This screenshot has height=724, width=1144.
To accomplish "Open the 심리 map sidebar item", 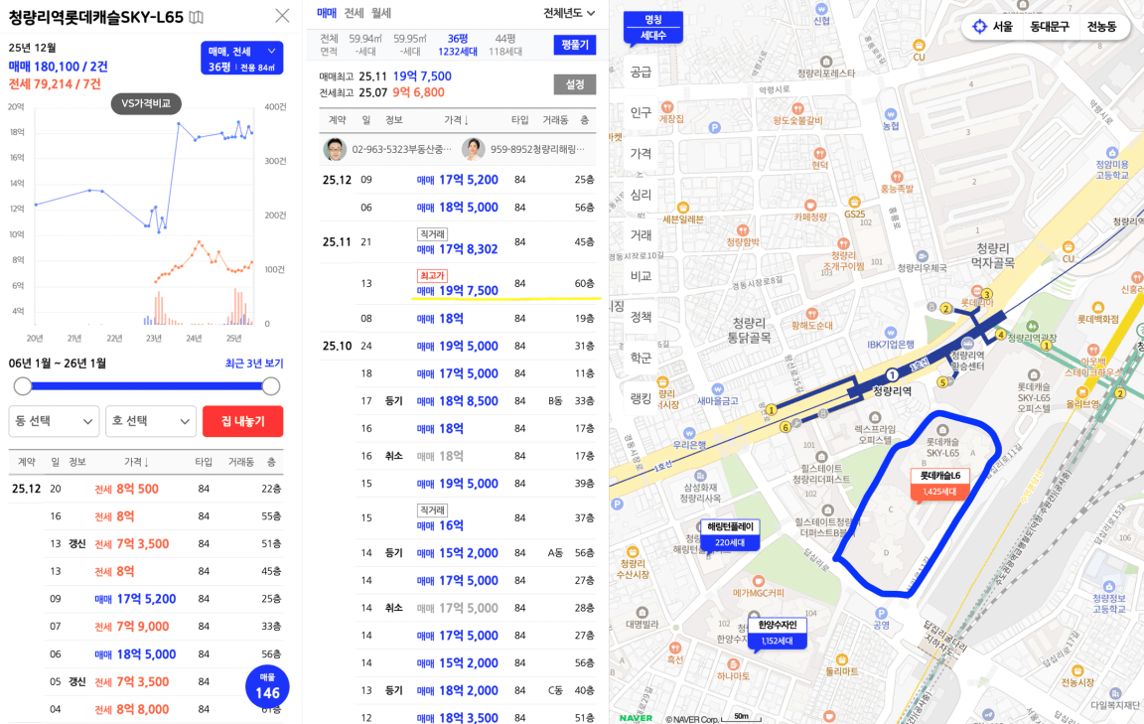I will [641, 194].
